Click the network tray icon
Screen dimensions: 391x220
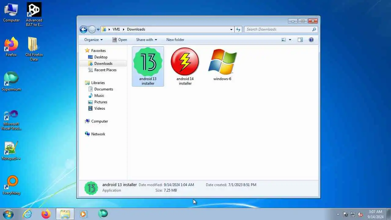coord(353,214)
